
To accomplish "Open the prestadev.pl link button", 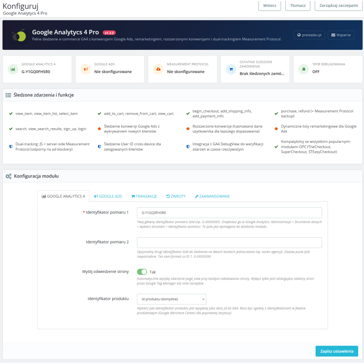I will 309,35.
